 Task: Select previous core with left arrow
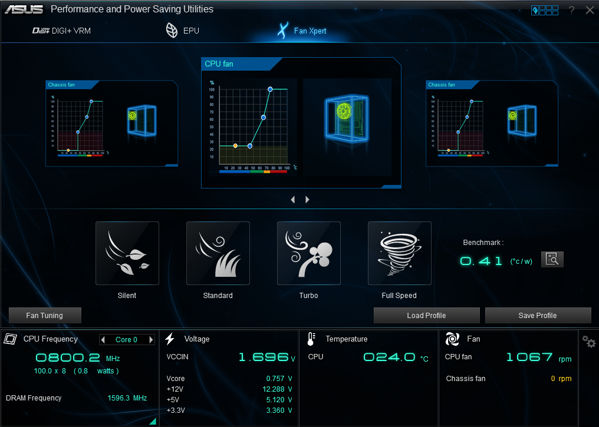pos(103,340)
